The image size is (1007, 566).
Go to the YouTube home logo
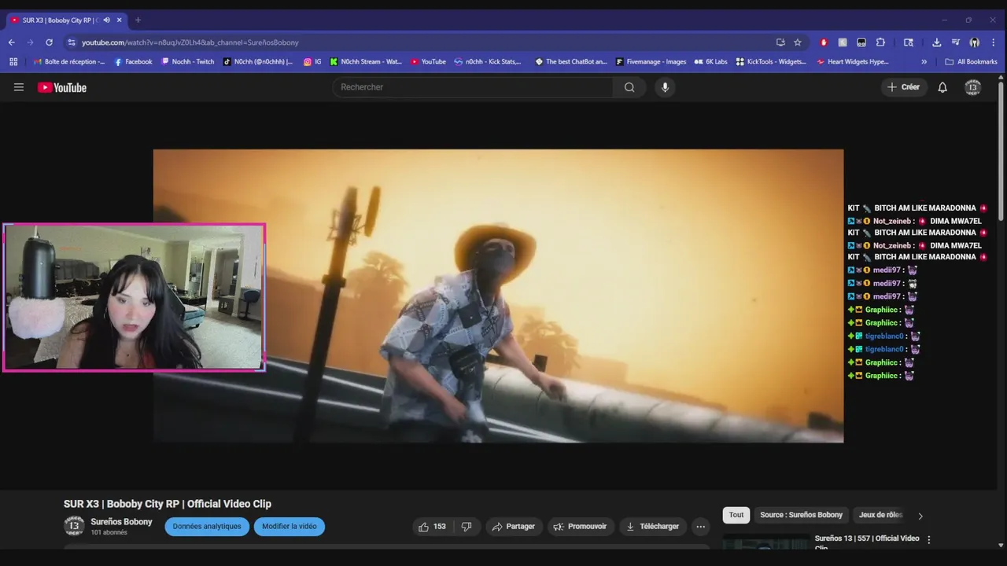pos(62,87)
